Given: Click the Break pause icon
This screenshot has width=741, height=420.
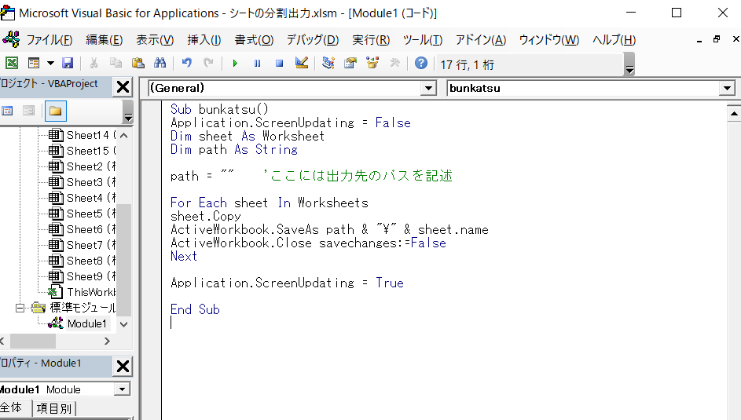Looking at the screenshot, I should coord(257,63).
